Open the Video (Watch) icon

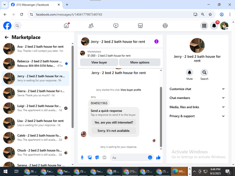click(x=116, y=25)
